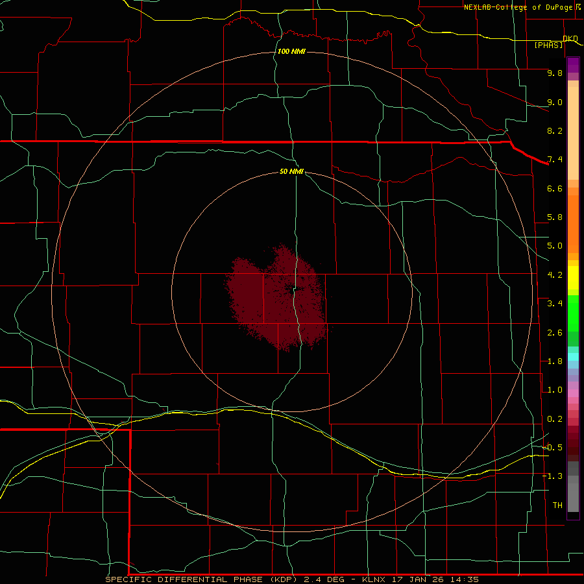The height and width of the screenshot is (584, 584).
Task: Click the cyan segment of the color bar
Action: (x=573, y=357)
